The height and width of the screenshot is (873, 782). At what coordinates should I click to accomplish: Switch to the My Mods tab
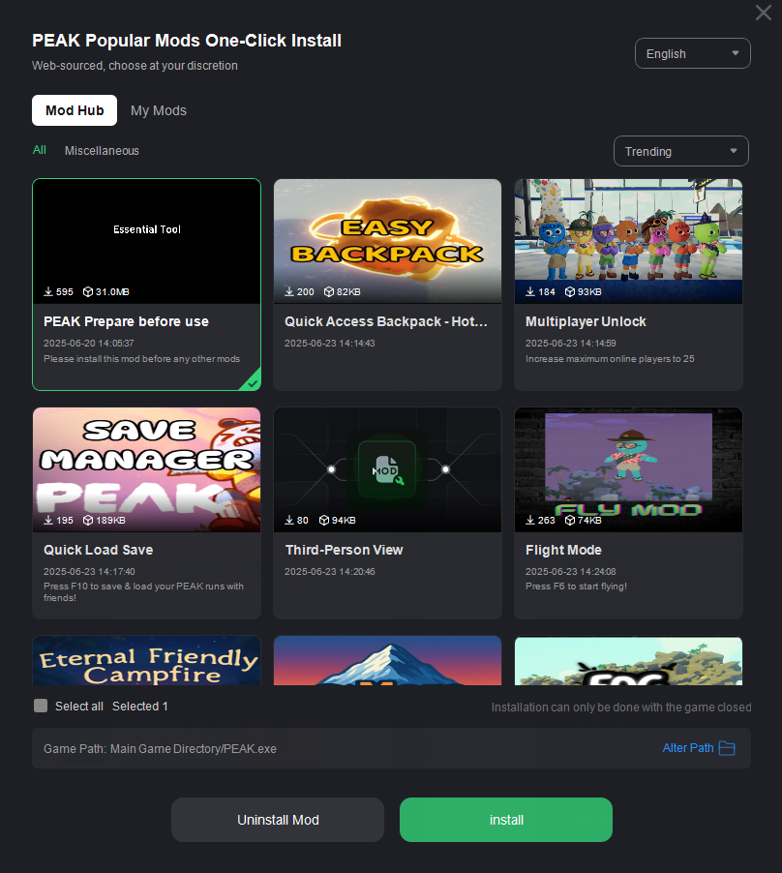point(159,110)
